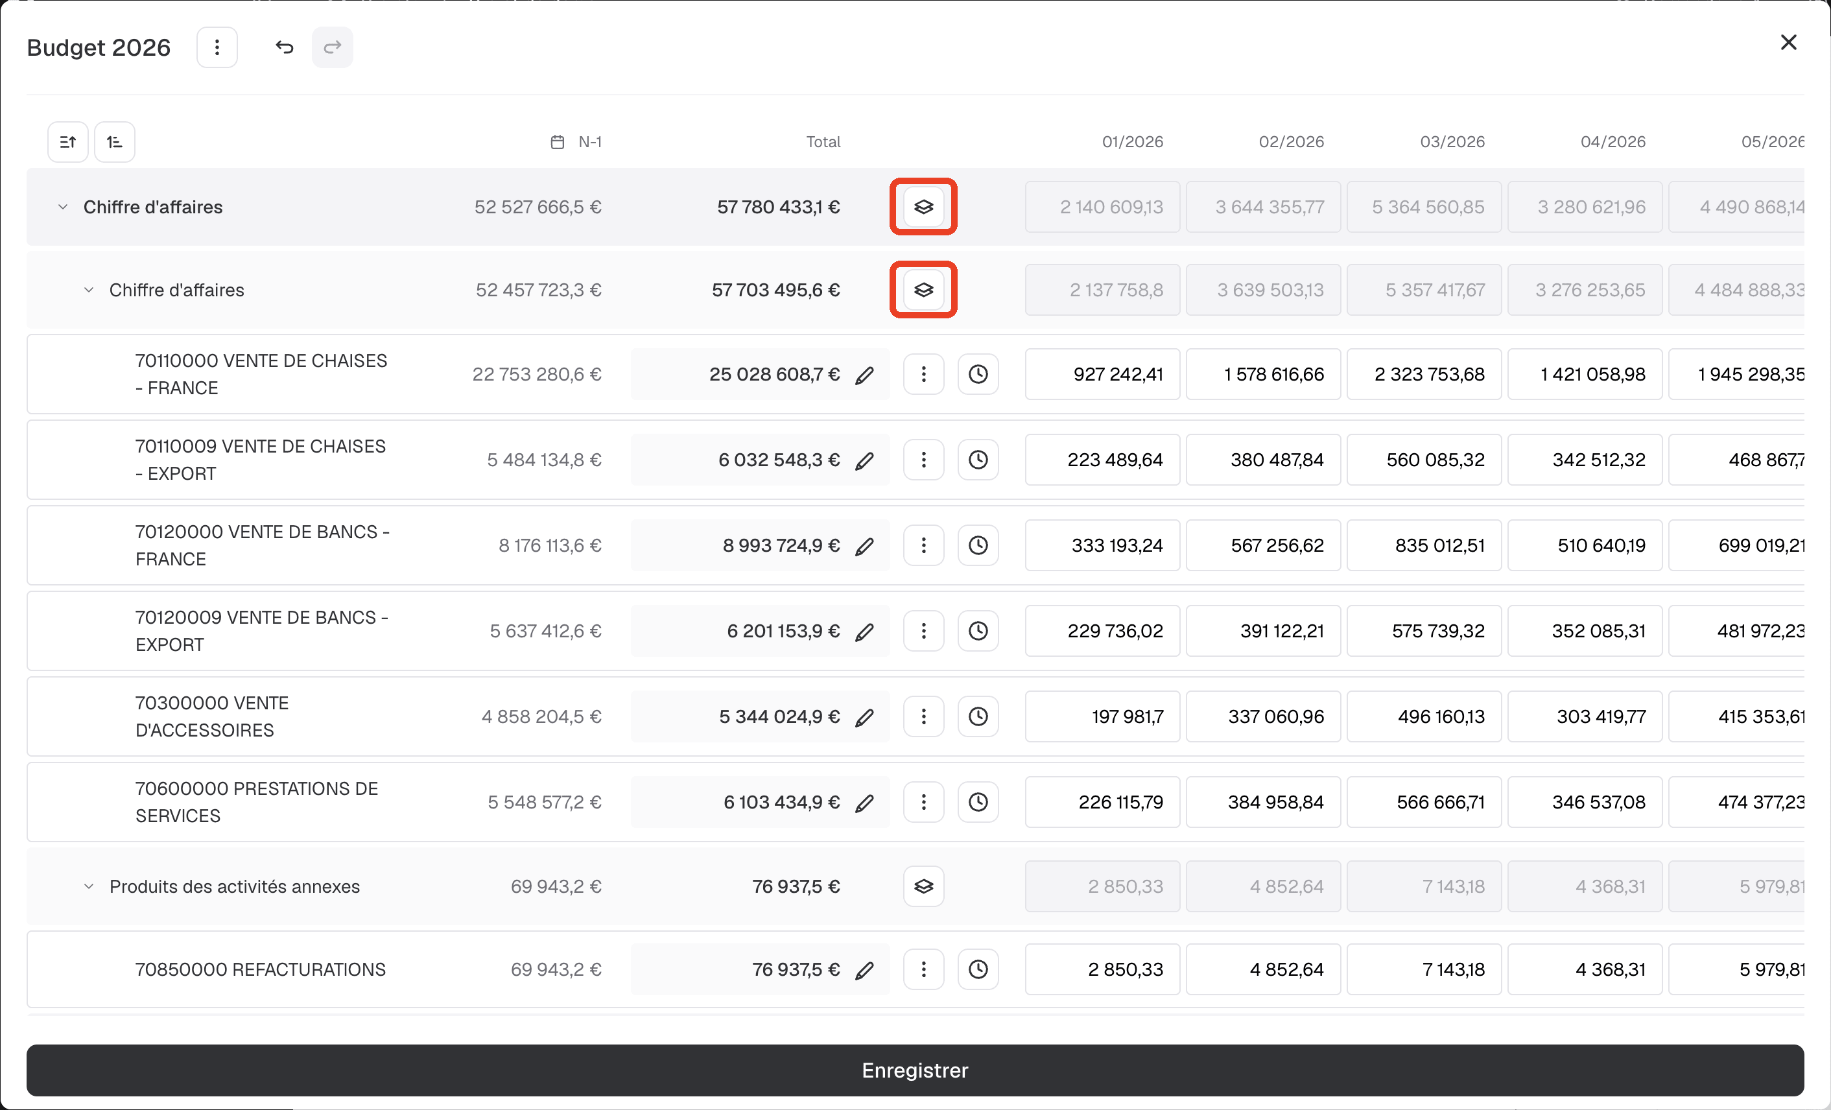Click layers icon on top Chiffre d'affaires row
Image resolution: width=1831 pixels, height=1110 pixels.
click(924, 207)
